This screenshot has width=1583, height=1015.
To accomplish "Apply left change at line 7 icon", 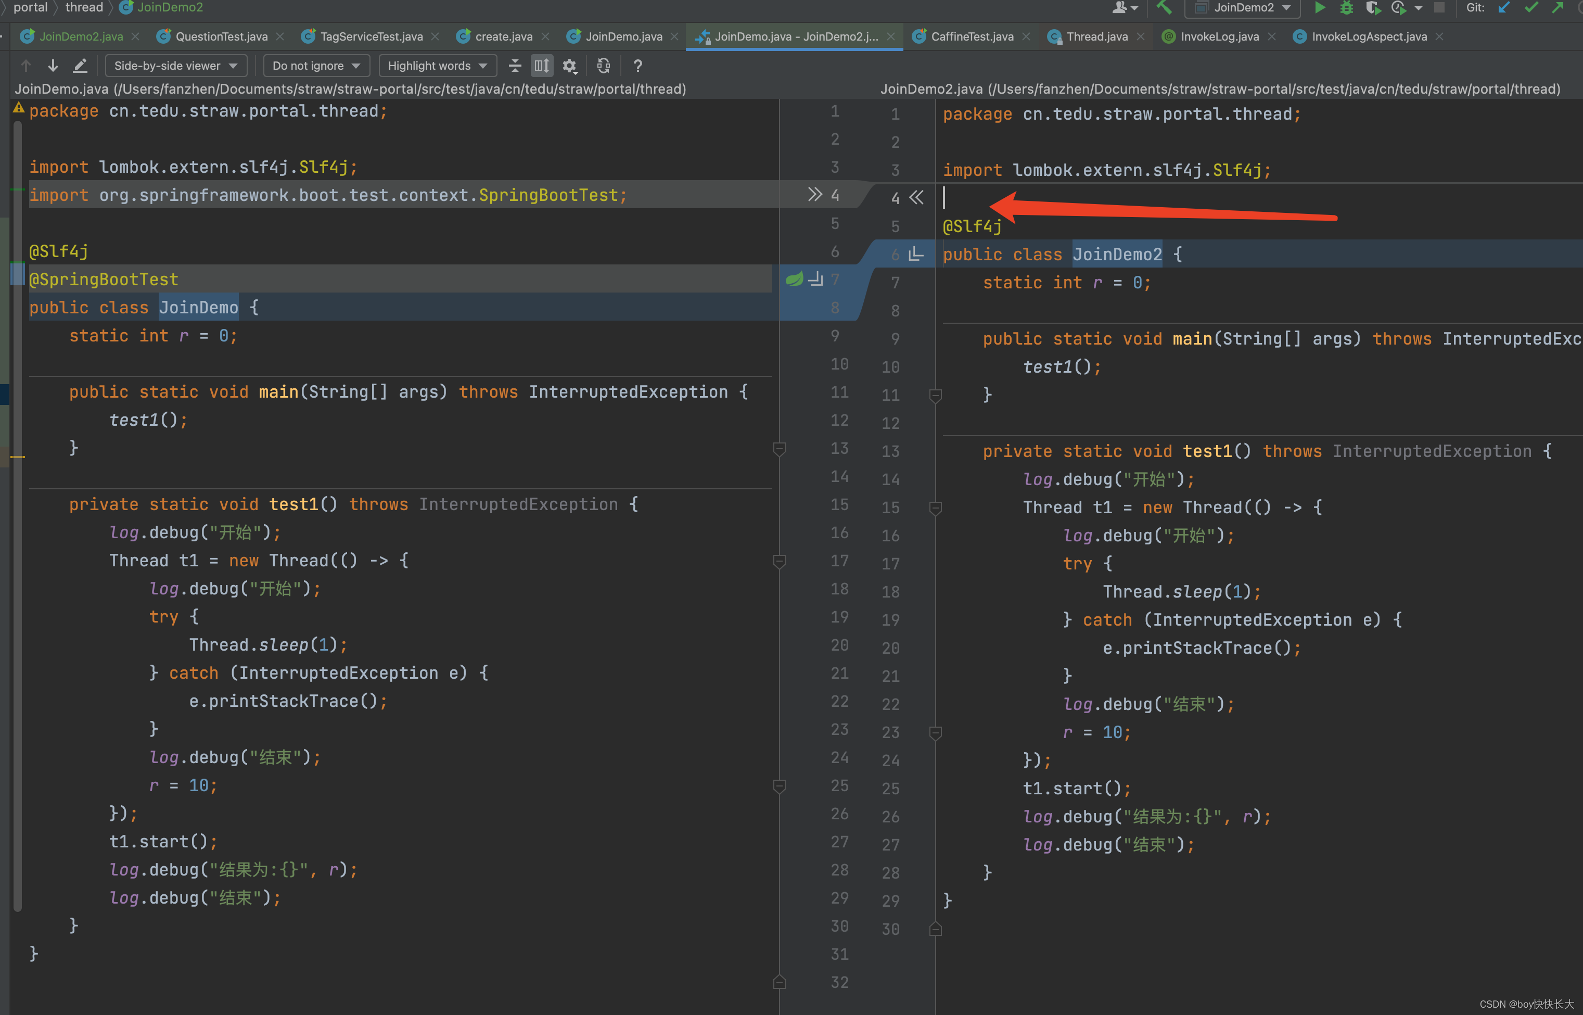I will (x=815, y=279).
